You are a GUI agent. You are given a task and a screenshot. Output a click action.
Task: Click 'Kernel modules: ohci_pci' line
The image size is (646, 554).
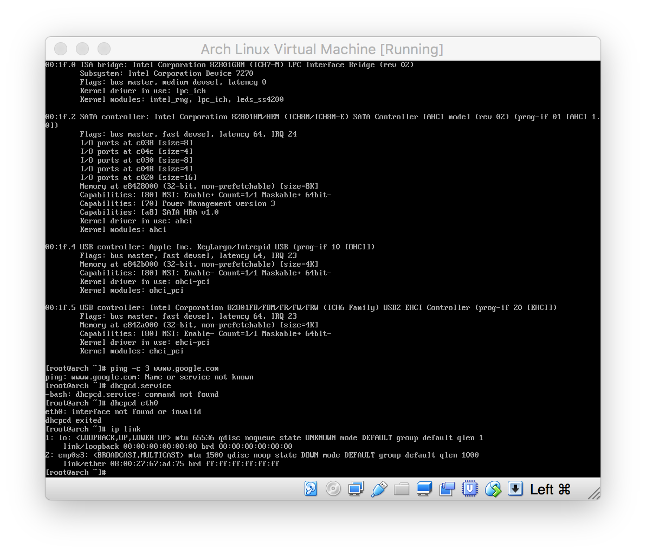132,290
